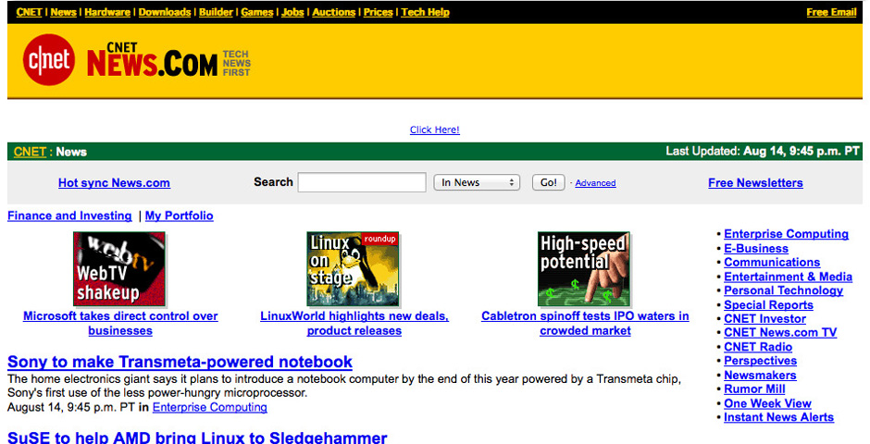Open CNET Radio sidebar link
Image resolution: width=870 pixels, height=444 pixels.
(x=758, y=347)
